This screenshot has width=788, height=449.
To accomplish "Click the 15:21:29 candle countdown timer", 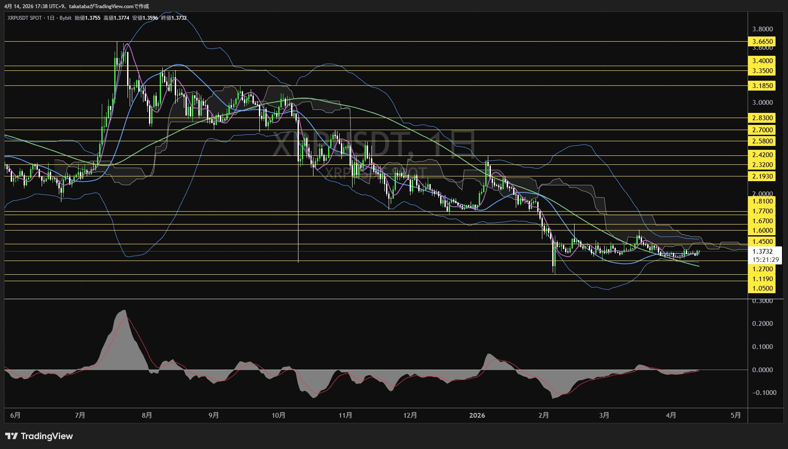I will [765, 260].
